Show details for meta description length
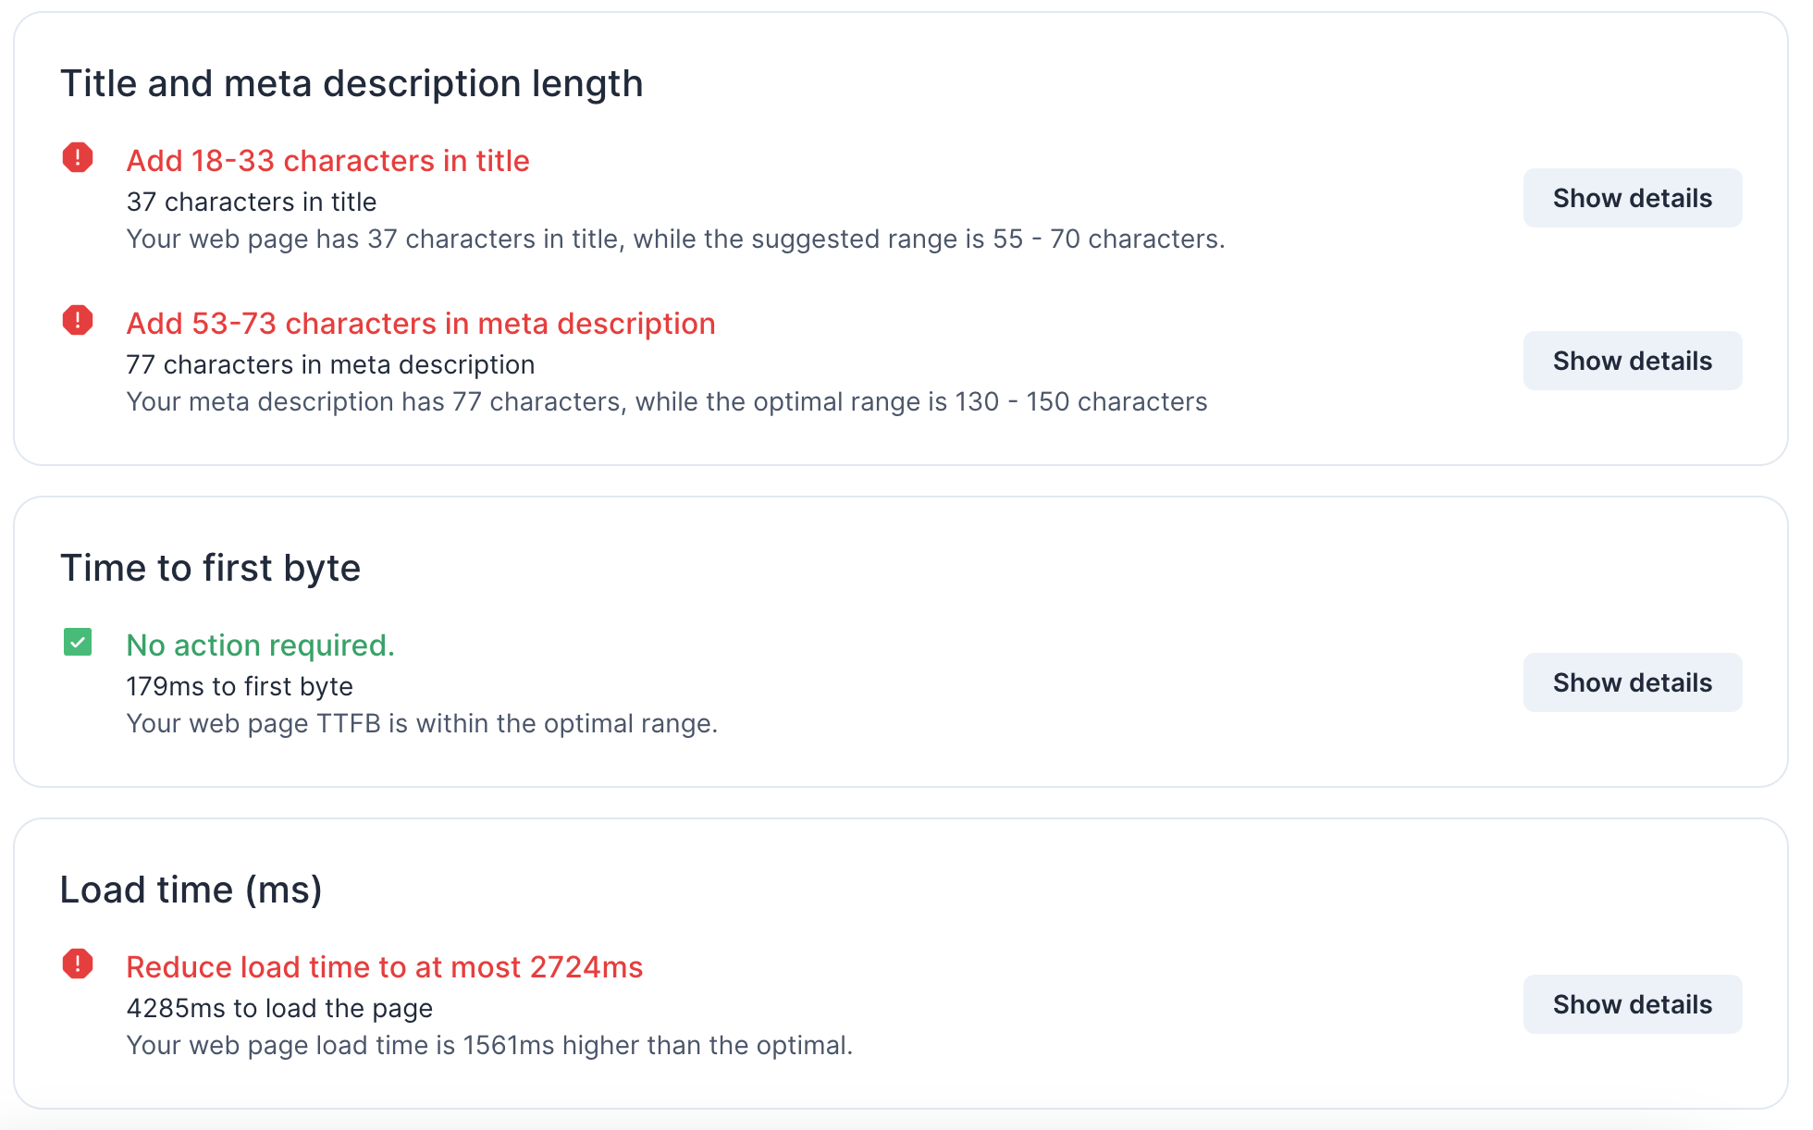Viewport: 1813px width, 1130px height. (x=1632, y=361)
